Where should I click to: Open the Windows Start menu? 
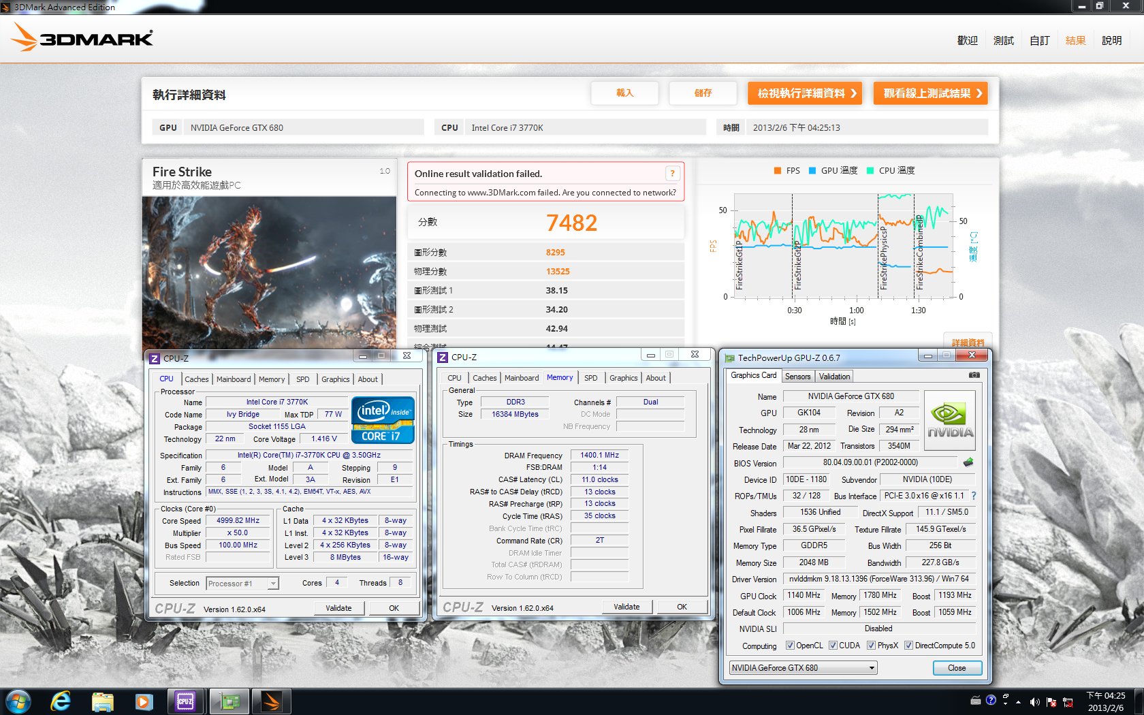pyautogui.click(x=18, y=701)
